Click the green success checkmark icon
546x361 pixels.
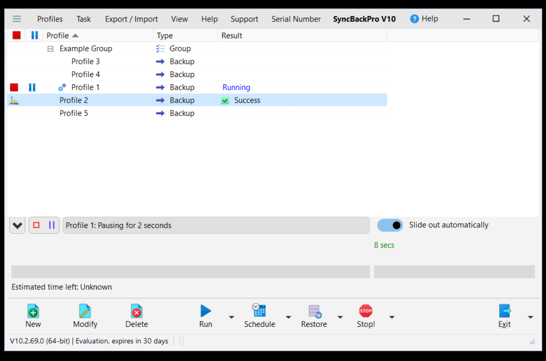pos(225,101)
